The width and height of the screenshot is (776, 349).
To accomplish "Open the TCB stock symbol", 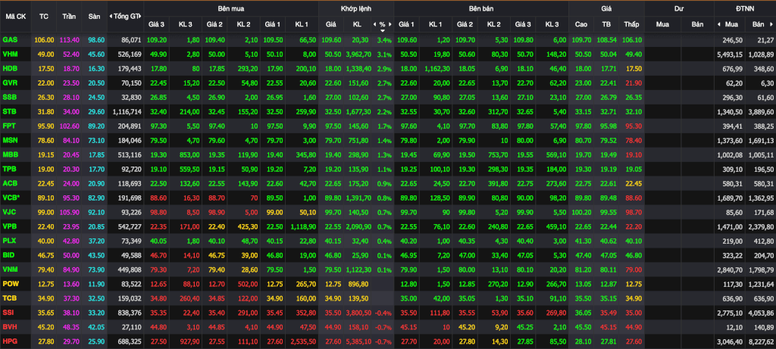I will (x=9, y=298).
